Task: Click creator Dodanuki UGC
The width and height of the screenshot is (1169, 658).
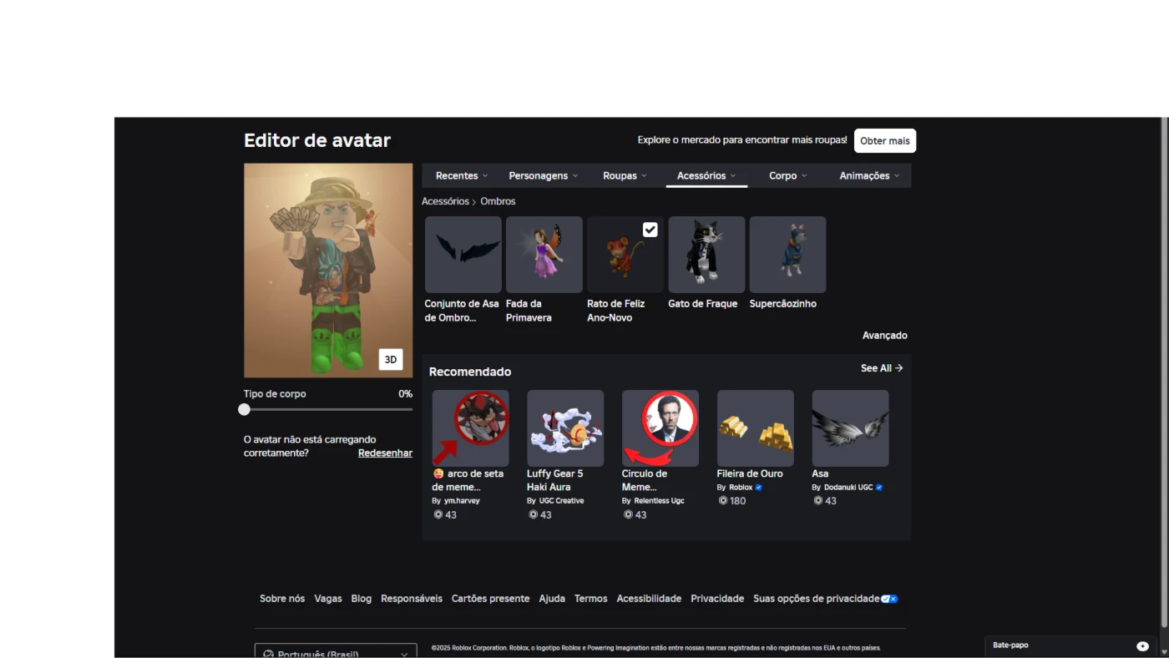Action: point(848,487)
